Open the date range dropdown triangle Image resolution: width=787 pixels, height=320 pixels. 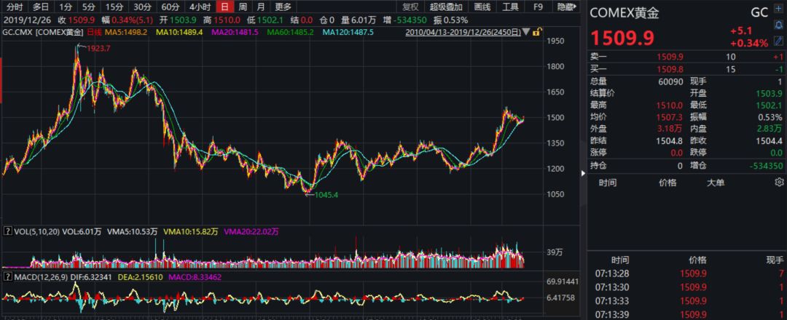527,33
